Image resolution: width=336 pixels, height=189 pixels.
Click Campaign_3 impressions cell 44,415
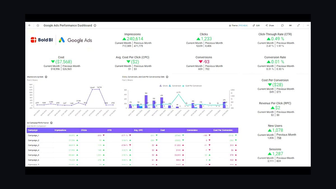pyautogui.click(x=72, y=145)
